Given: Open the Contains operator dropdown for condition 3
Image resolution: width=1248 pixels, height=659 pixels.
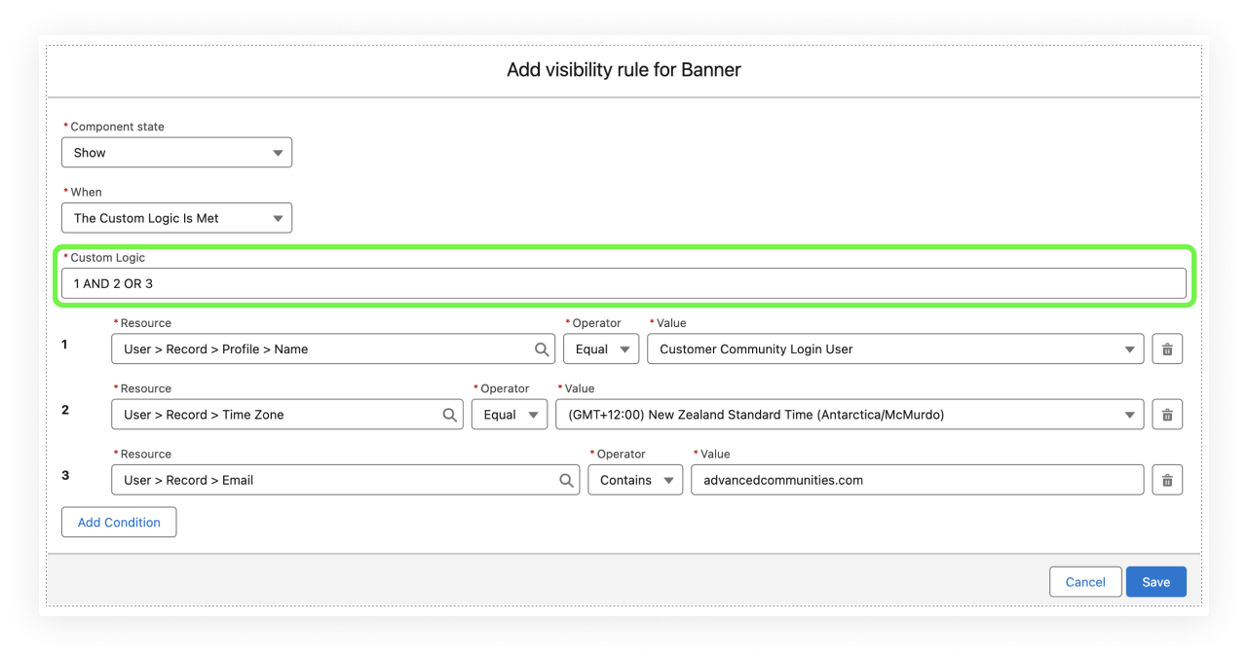Looking at the screenshot, I should [635, 480].
